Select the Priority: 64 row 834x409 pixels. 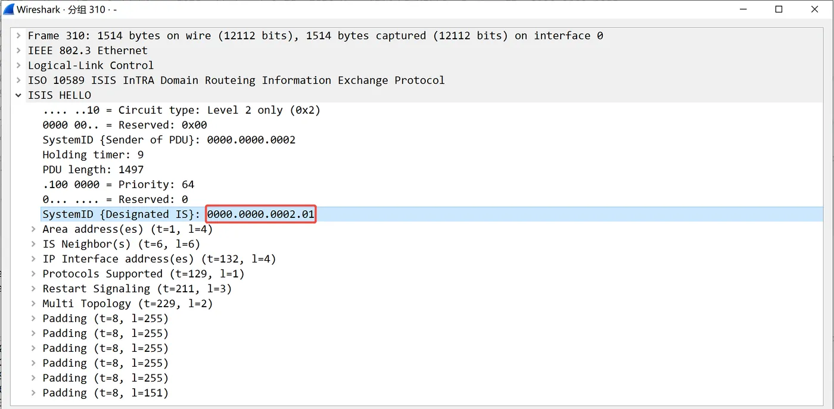click(118, 185)
